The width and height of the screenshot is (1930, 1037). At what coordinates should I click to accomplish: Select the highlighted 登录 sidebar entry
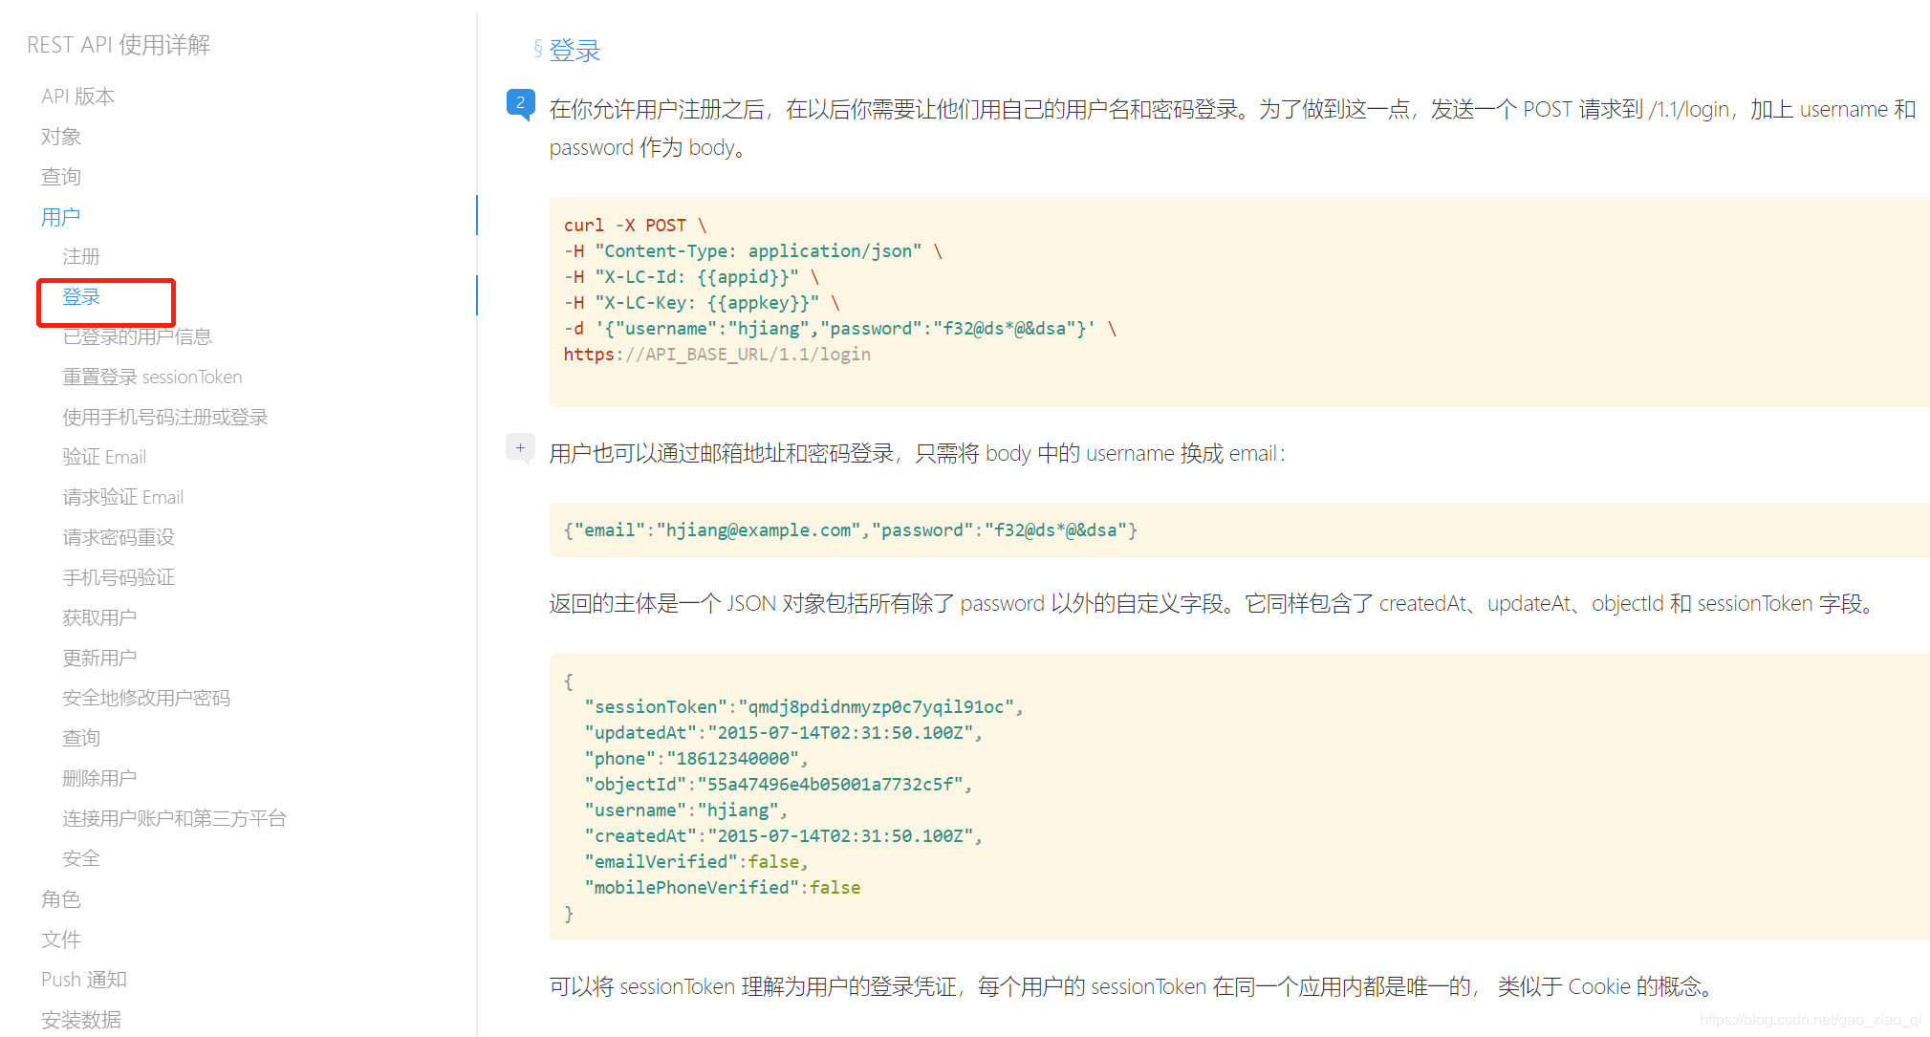[81, 297]
